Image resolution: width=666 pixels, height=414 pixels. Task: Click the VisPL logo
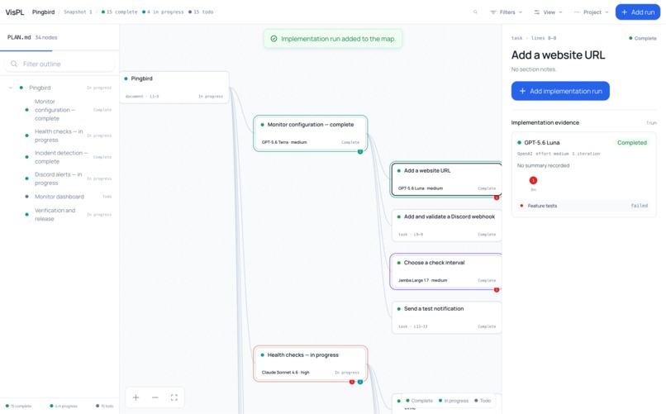point(15,12)
